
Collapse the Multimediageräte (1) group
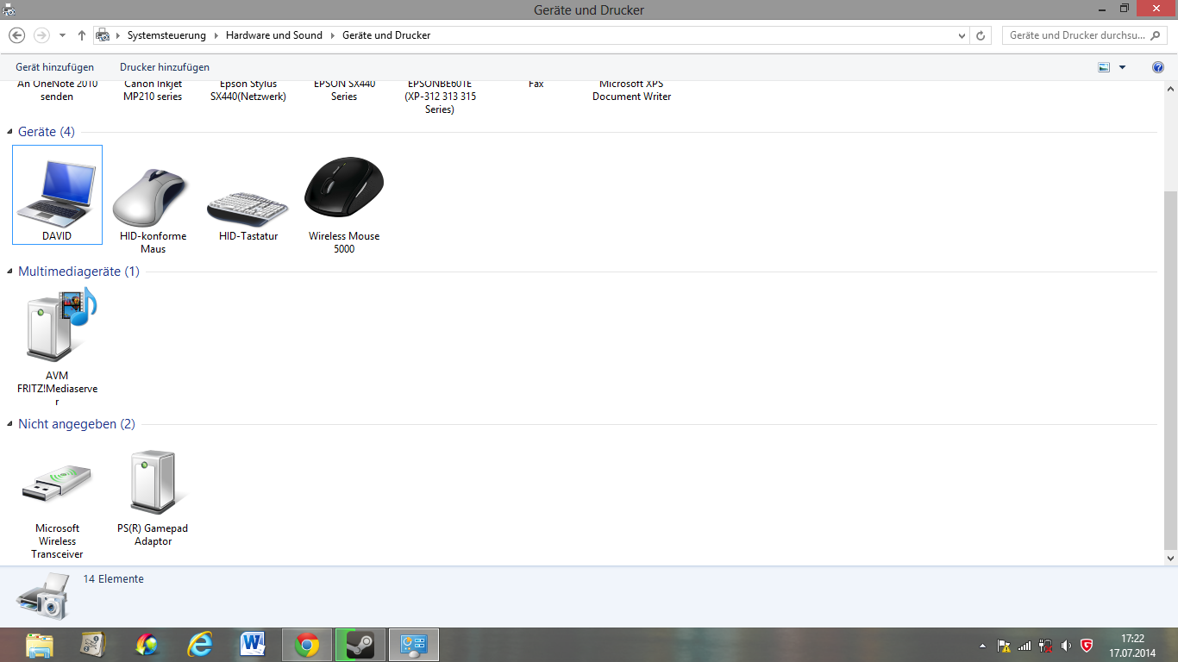coord(10,272)
